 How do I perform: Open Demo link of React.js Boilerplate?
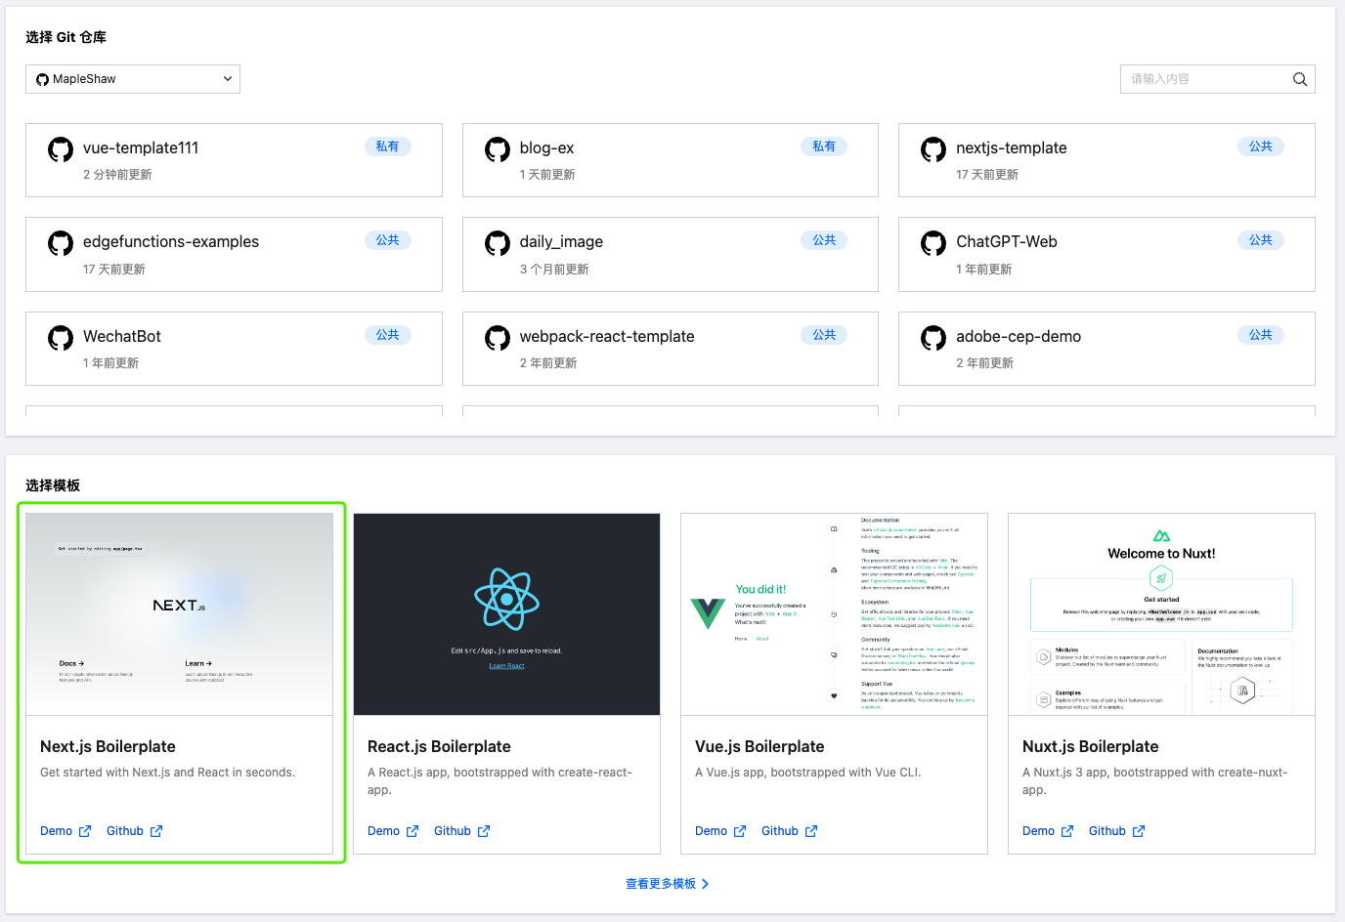tap(383, 831)
